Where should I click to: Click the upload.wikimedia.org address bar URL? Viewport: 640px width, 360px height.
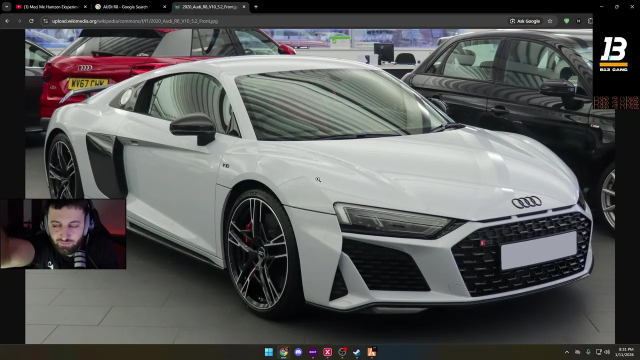pyautogui.click(x=135, y=21)
